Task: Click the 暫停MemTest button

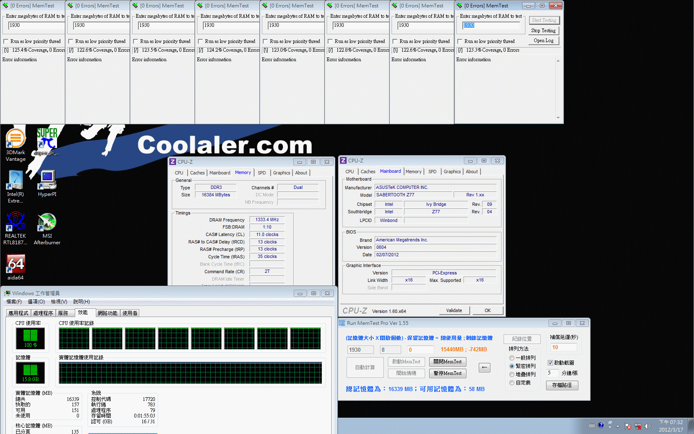Action: (447, 373)
